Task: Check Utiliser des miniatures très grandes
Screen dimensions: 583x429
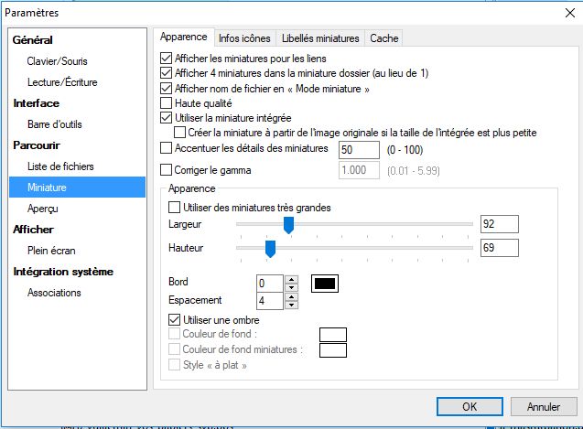Action: [175, 208]
